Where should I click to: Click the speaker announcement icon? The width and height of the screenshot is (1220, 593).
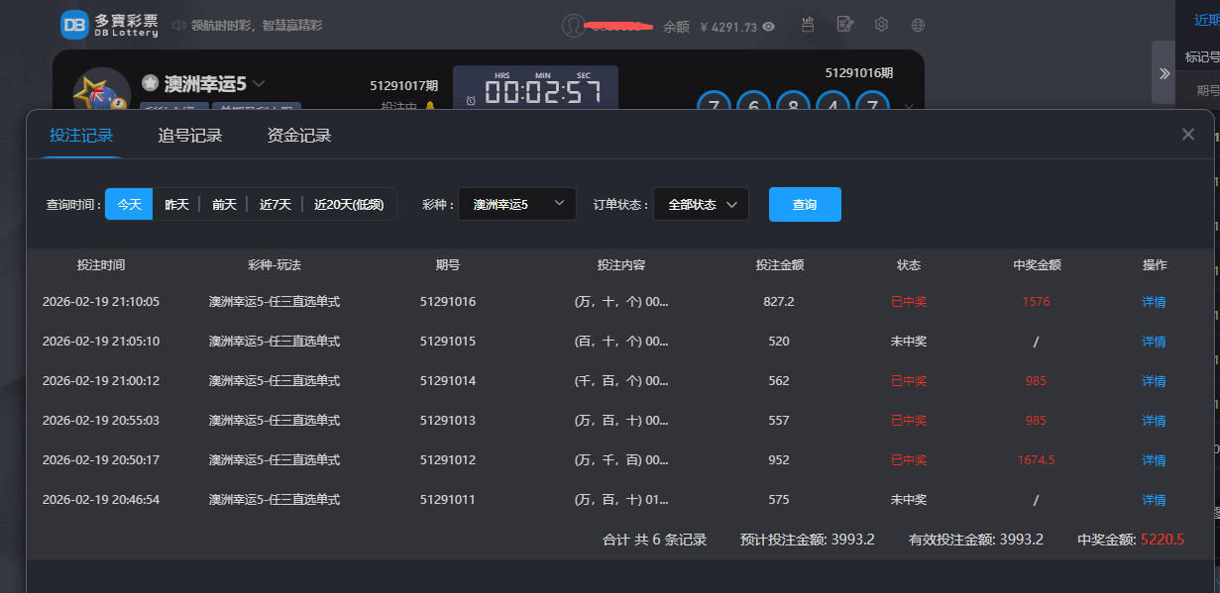[178, 25]
